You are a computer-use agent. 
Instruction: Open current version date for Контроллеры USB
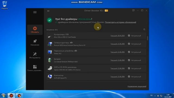pyautogui.click(x=117, y=36)
